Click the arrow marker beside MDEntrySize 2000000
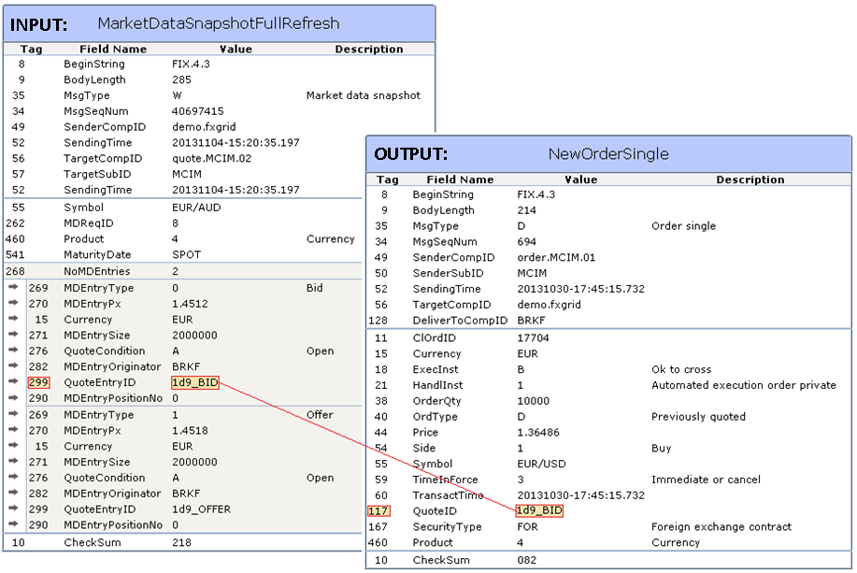 11,336
